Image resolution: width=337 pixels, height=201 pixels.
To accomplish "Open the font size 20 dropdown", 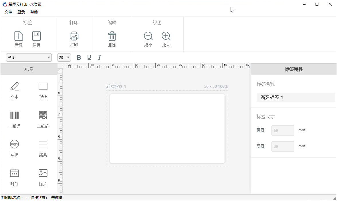I will click(64, 57).
